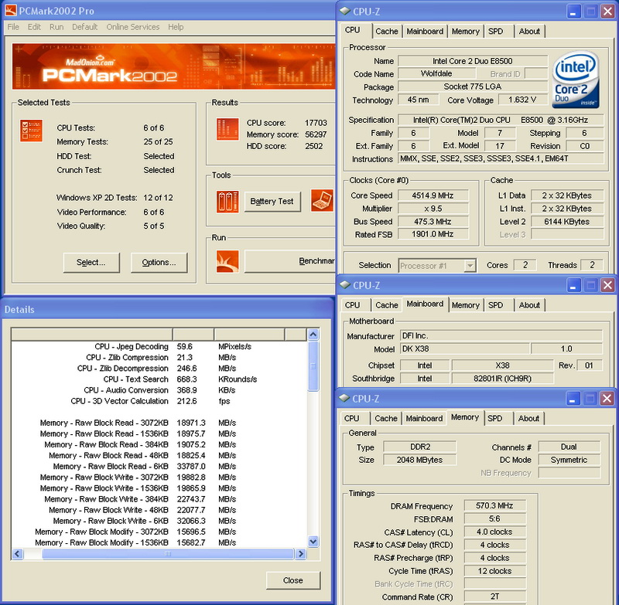Click the Details horizontal scroll left arrow
Screen dimensions: 619x605
pyautogui.click(x=17, y=554)
